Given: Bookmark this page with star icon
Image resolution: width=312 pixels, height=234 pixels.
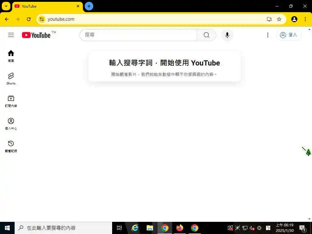Looking at the screenshot, I should (279, 19).
